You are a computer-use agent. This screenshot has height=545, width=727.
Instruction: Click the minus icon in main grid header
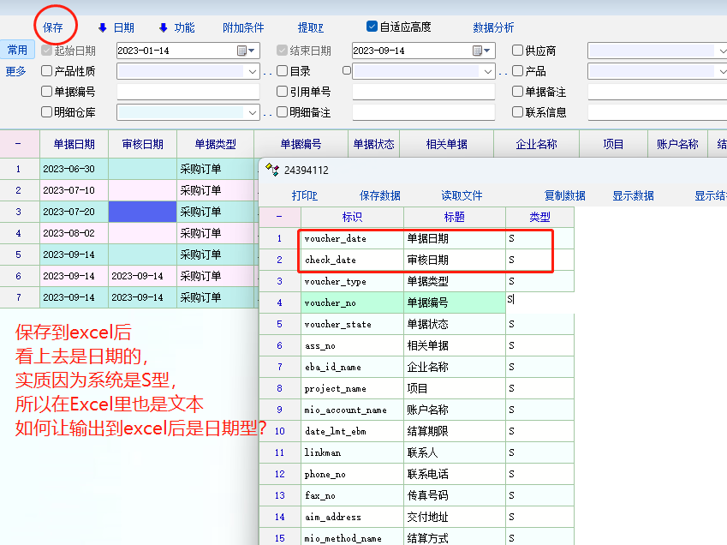(x=18, y=144)
